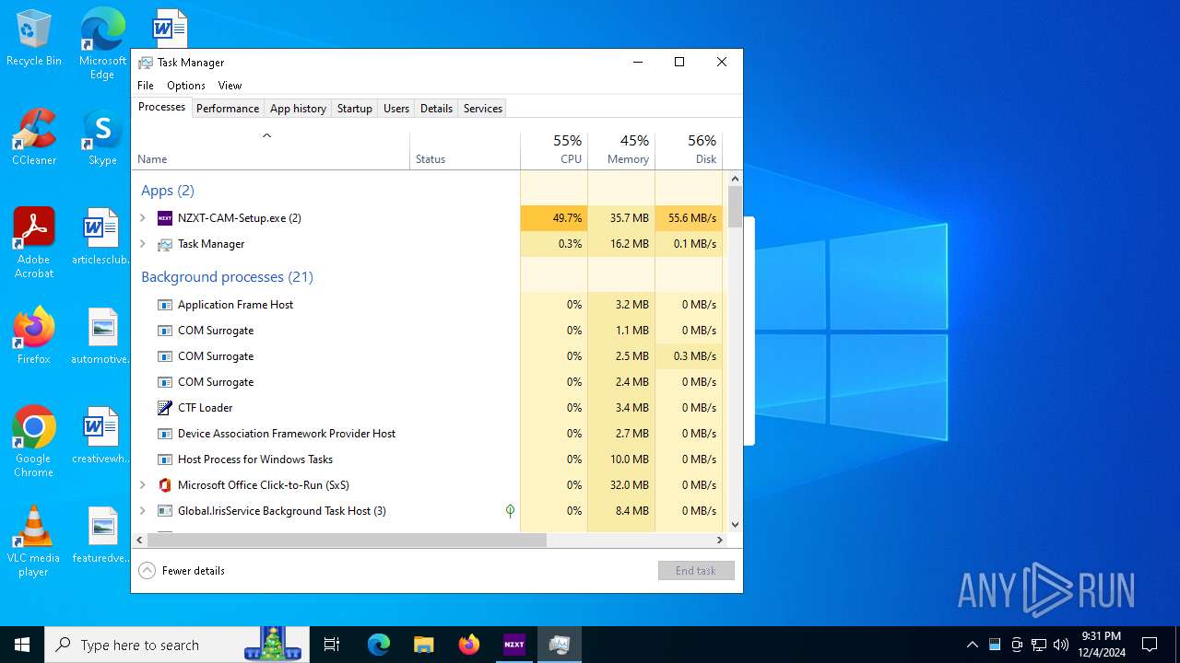
Task: Select the Skype desktop shortcut
Action: pyautogui.click(x=102, y=138)
